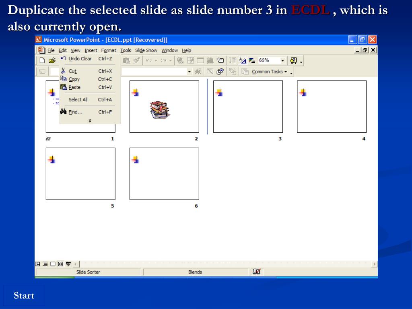Select slide 6 thumbnail

coord(164,174)
